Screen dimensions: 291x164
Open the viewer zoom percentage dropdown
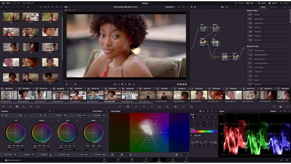66,7
